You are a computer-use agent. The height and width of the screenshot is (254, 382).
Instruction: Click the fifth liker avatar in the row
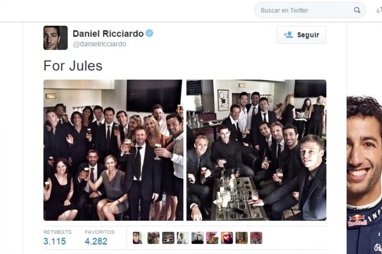(x=197, y=238)
